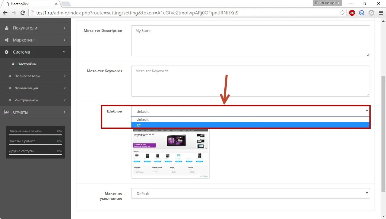Click the browser forward arrow
Viewport: 386px width, 219px height.
[x=14, y=13]
